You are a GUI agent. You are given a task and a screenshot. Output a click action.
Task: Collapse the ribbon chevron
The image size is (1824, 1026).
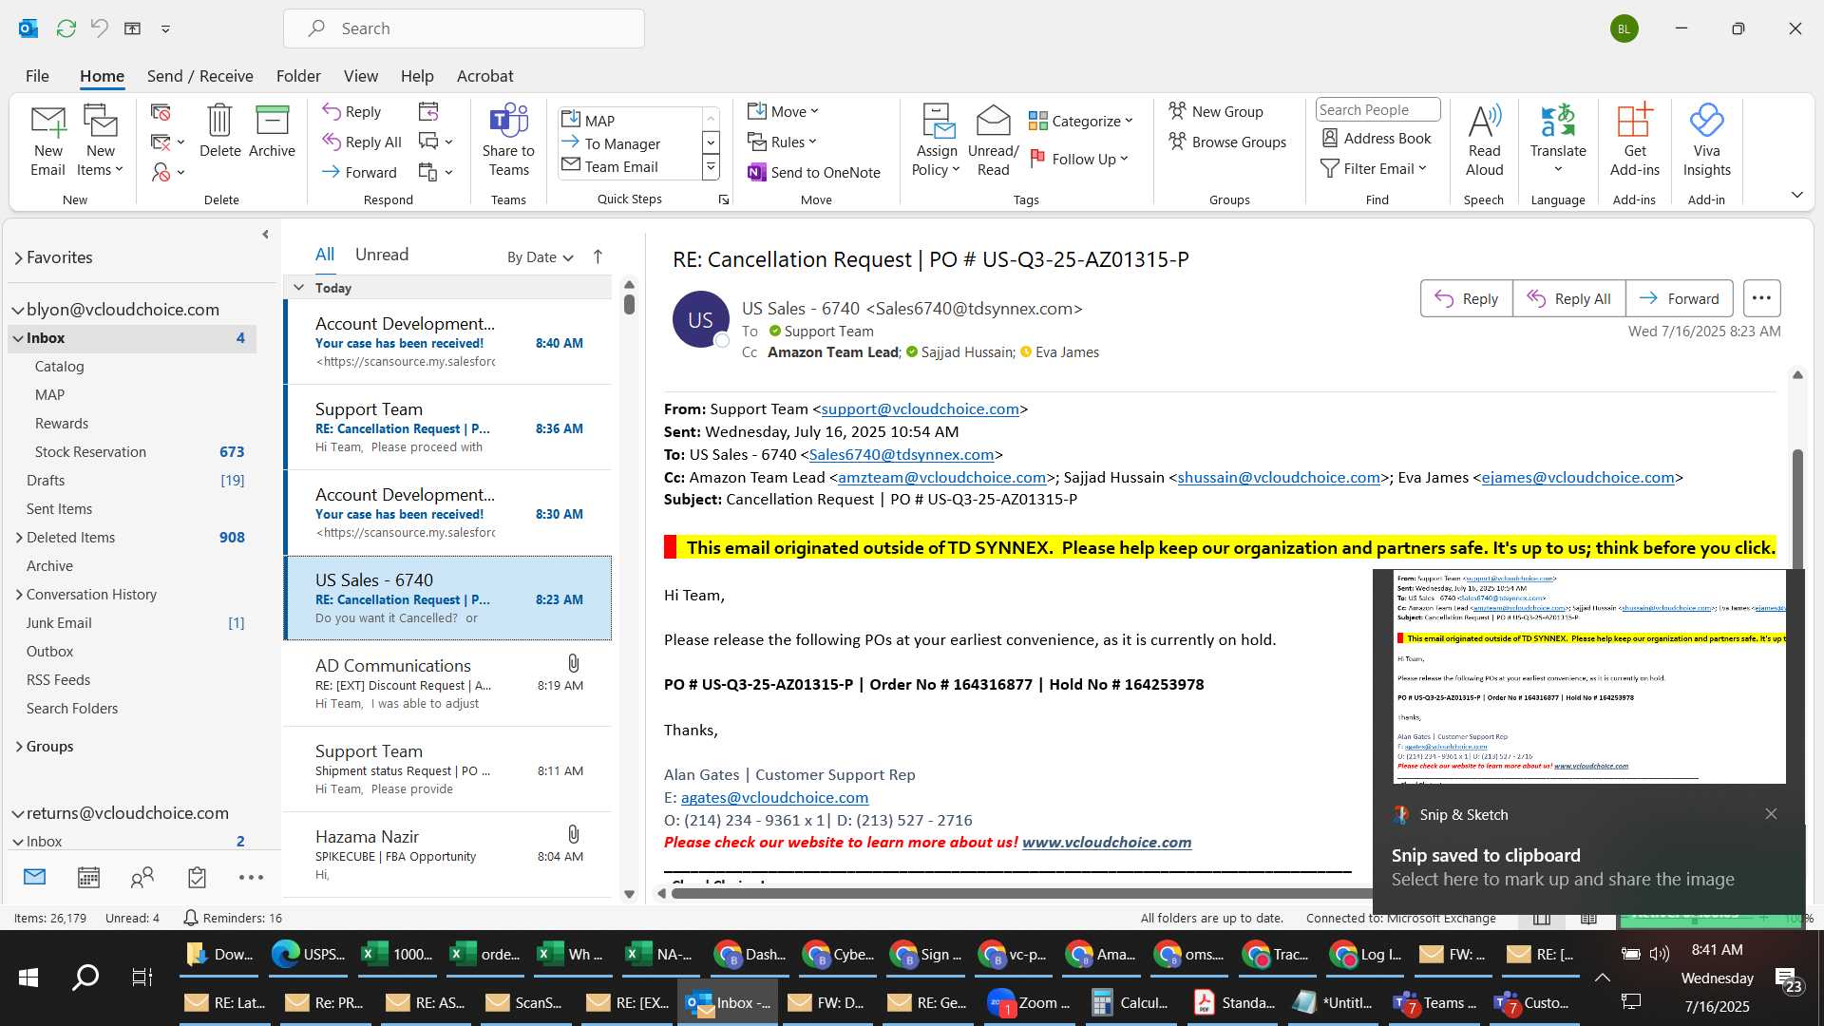click(x=1796, y=195)
